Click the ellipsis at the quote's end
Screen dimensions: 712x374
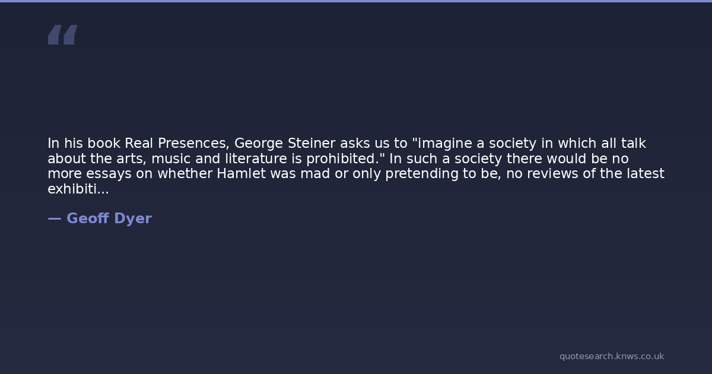pyautogui.click(x=103, y=191)
